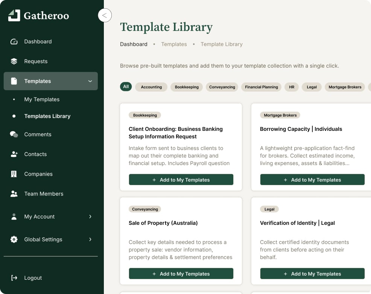Collapse the sidebar with the arrow button
Viewport: 371px width, 294px height.
(x=105, y=15)
